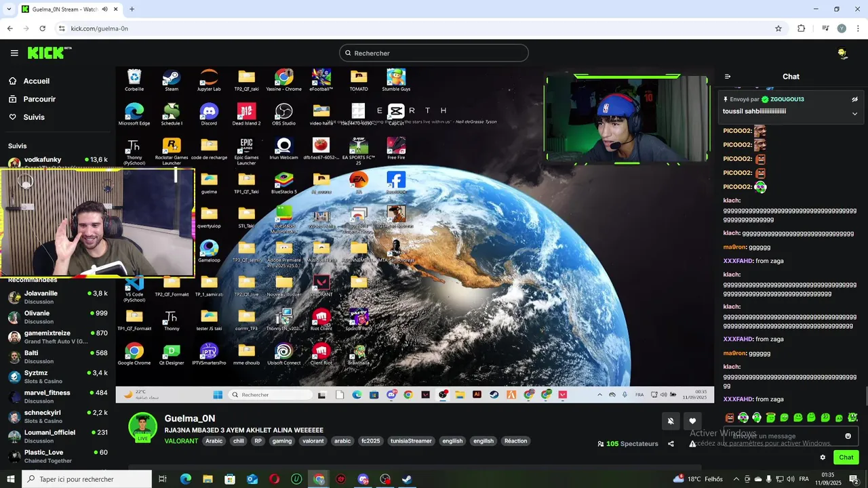The width and height of the screenshot is (868, 488).
Task: Collapse the chat panel with arrow icon
Action: (x=728, y=77)
